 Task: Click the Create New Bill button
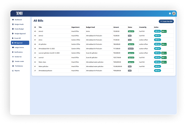coord(166,21)
